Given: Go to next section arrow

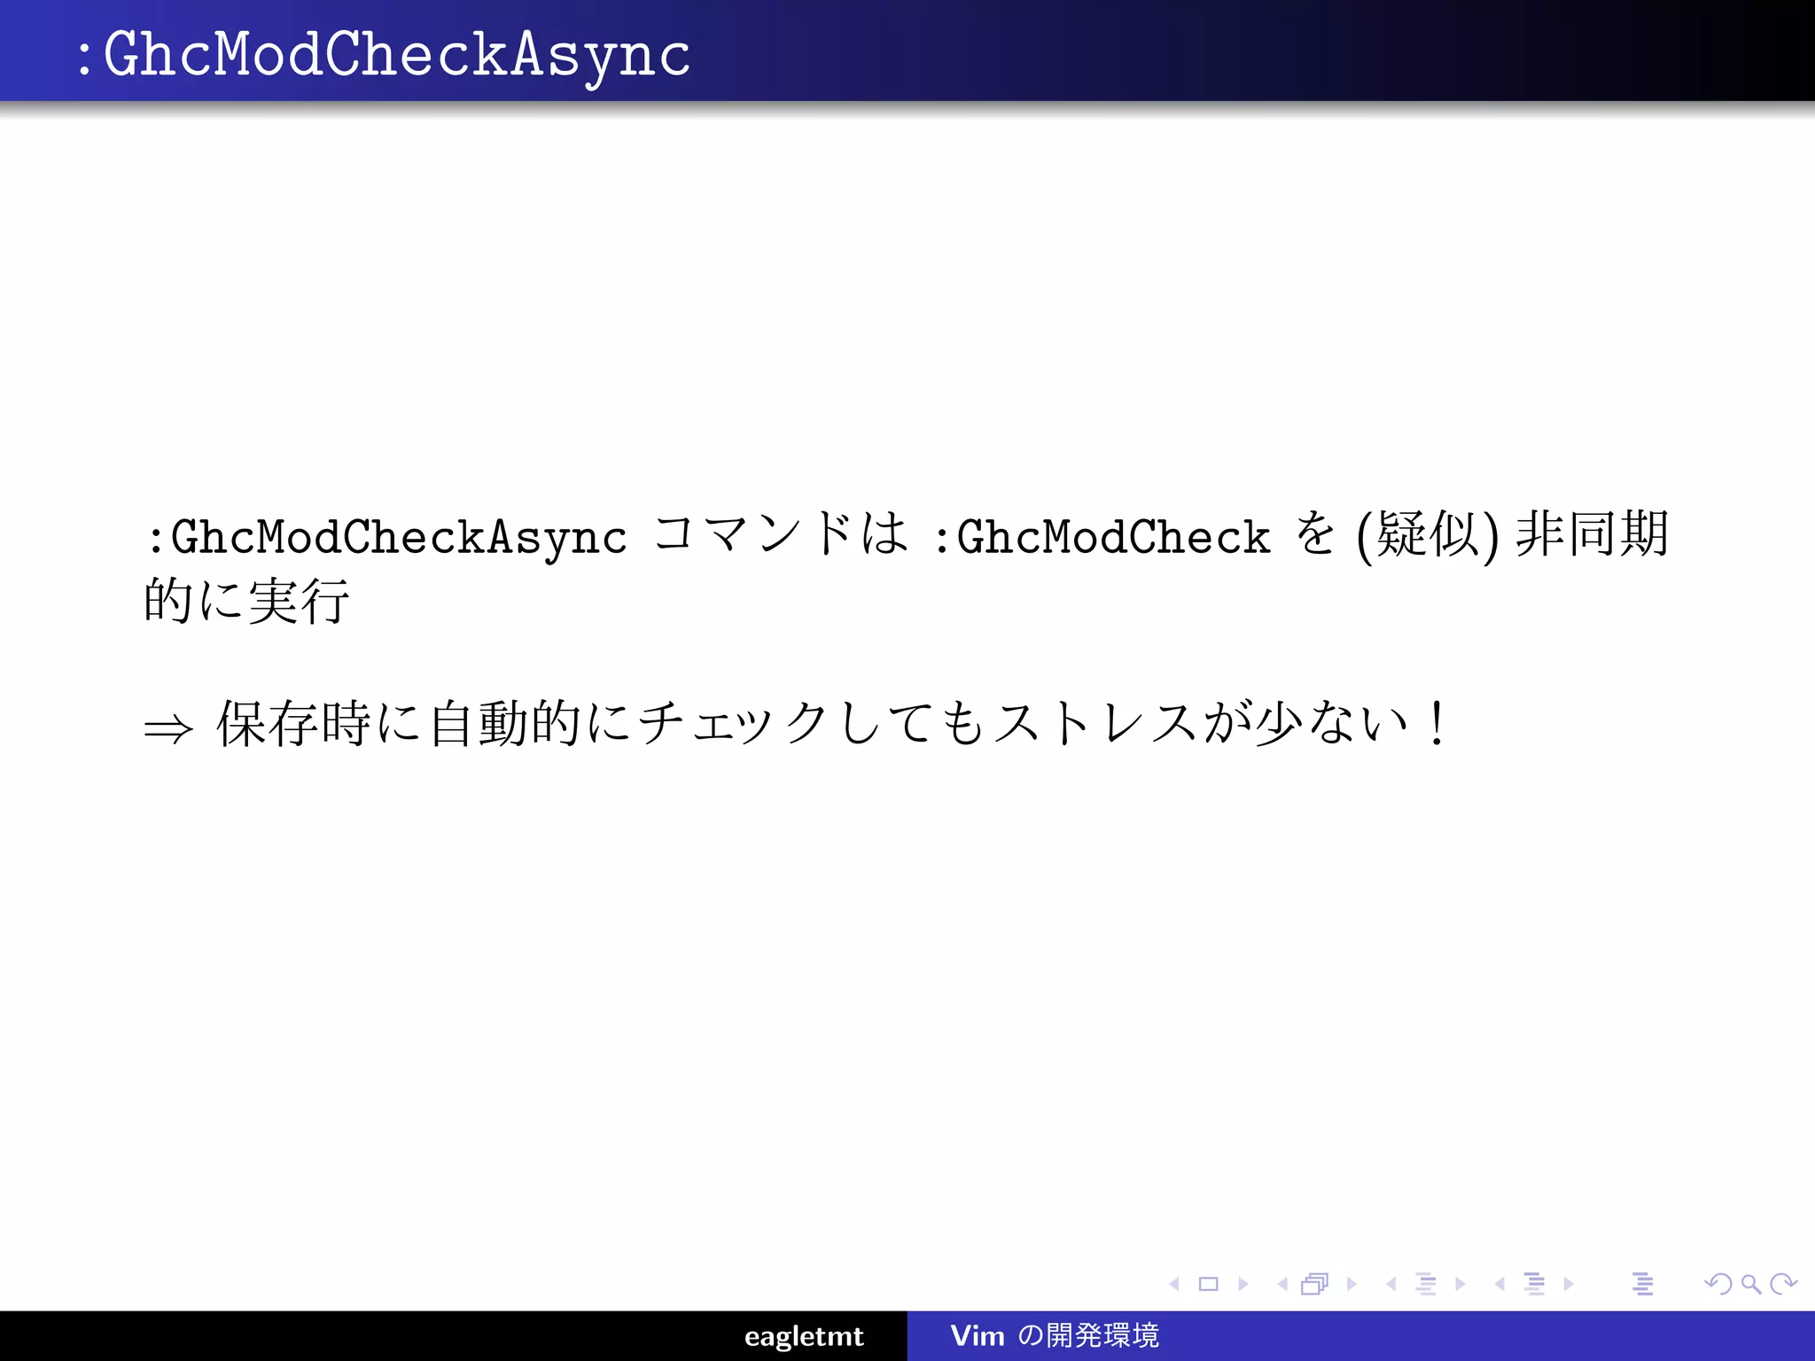Looking at the screenshot, I should (x=1569, y=1284).
